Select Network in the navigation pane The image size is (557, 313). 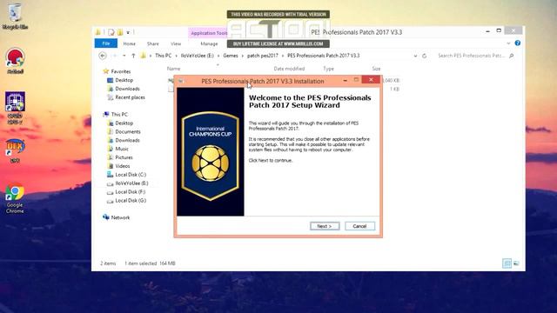tap(120, 217)
